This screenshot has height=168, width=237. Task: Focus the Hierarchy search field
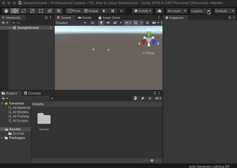click(x=32, y=23)
